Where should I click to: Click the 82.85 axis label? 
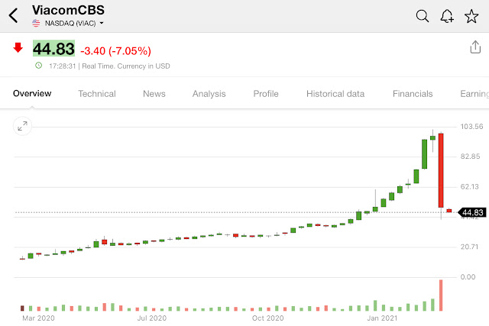[471, 157]
